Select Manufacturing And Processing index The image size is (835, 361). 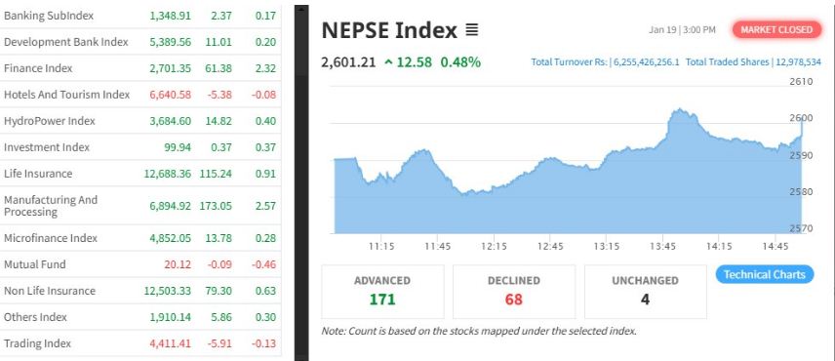pyautogui.click(x=140, y=206)
